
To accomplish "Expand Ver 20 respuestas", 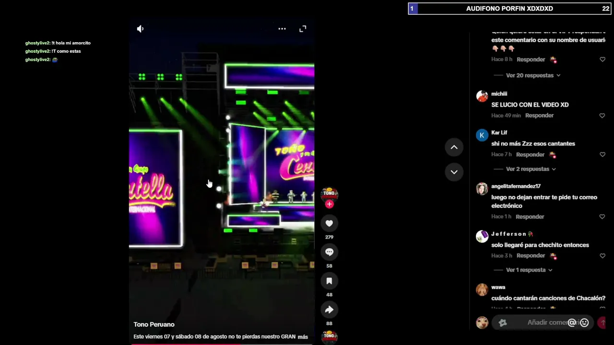I will (533, 75).
